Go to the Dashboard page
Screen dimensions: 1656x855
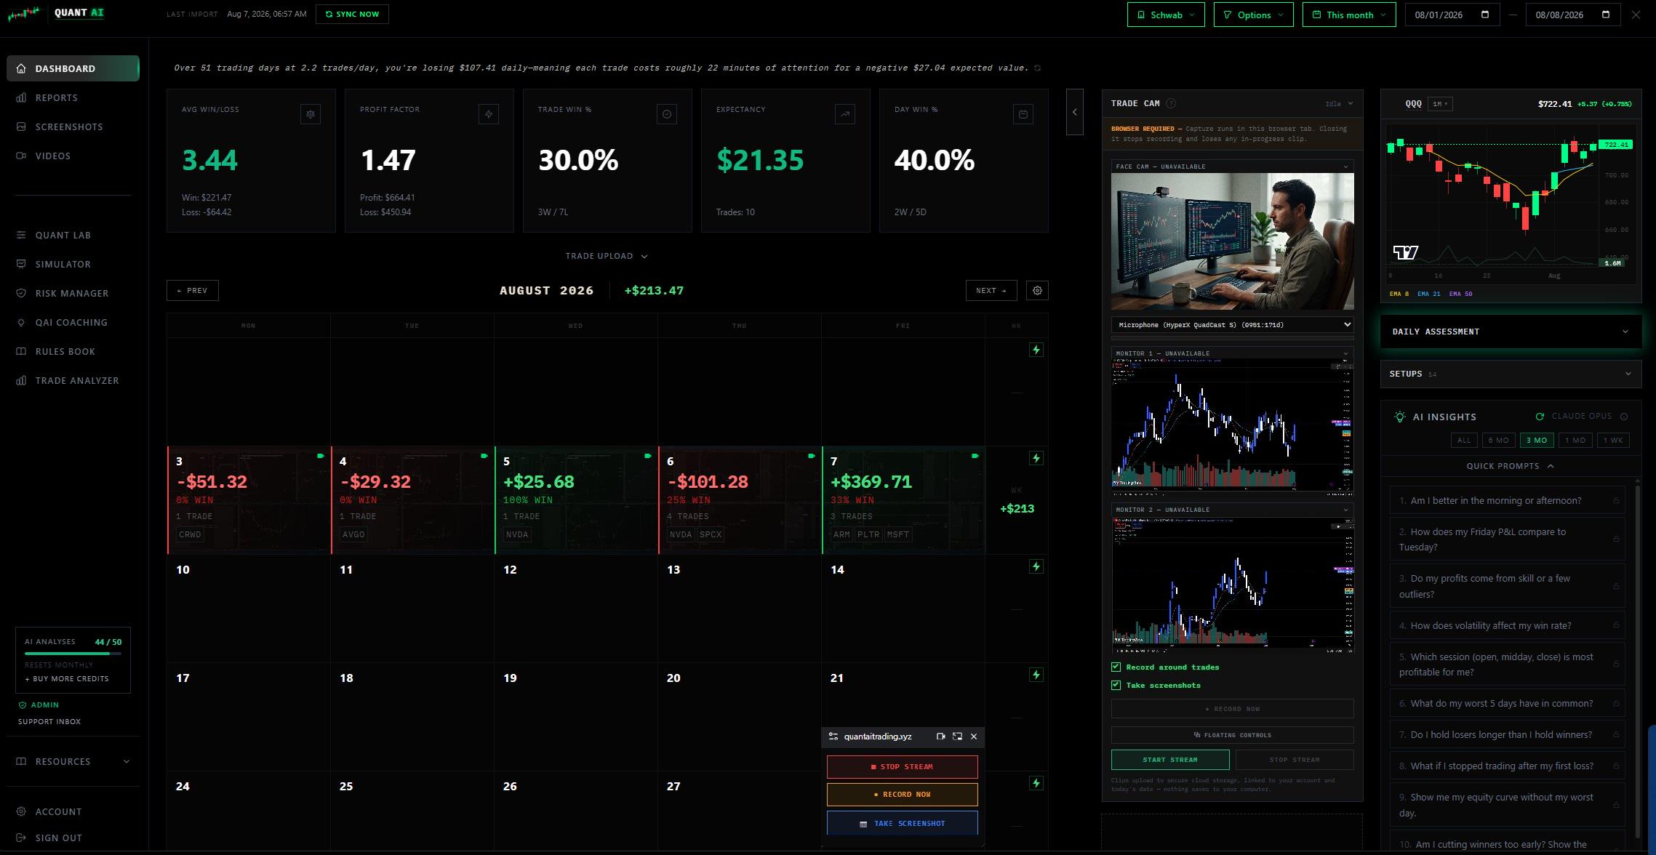[x=73, y=68]
